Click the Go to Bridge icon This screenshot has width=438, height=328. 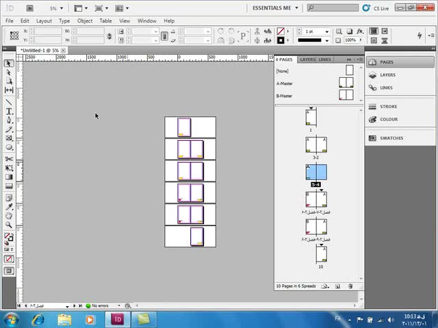click(30, 8)
